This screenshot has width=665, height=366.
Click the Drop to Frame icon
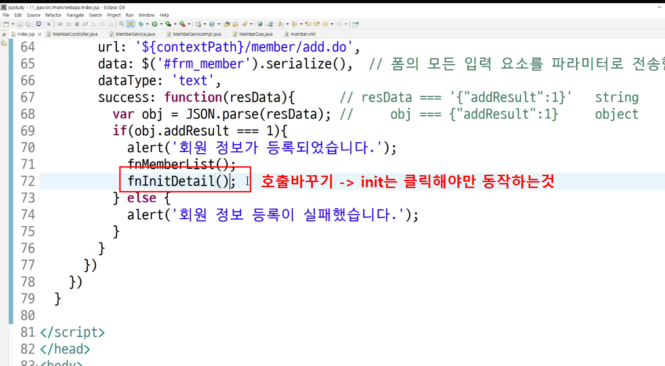(x=122, y=24)
